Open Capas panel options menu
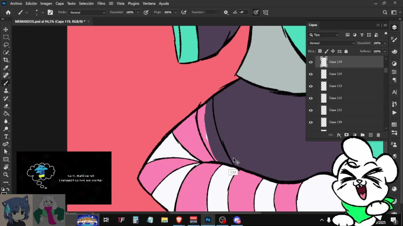Image resolution: width=403 pixels, height=226 pixels. click(x=385, y=25)
